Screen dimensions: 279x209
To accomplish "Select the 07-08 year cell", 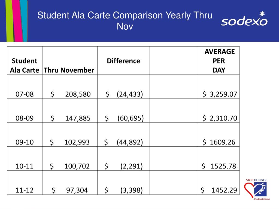I will pyautogui.click(x=25, y=87).
